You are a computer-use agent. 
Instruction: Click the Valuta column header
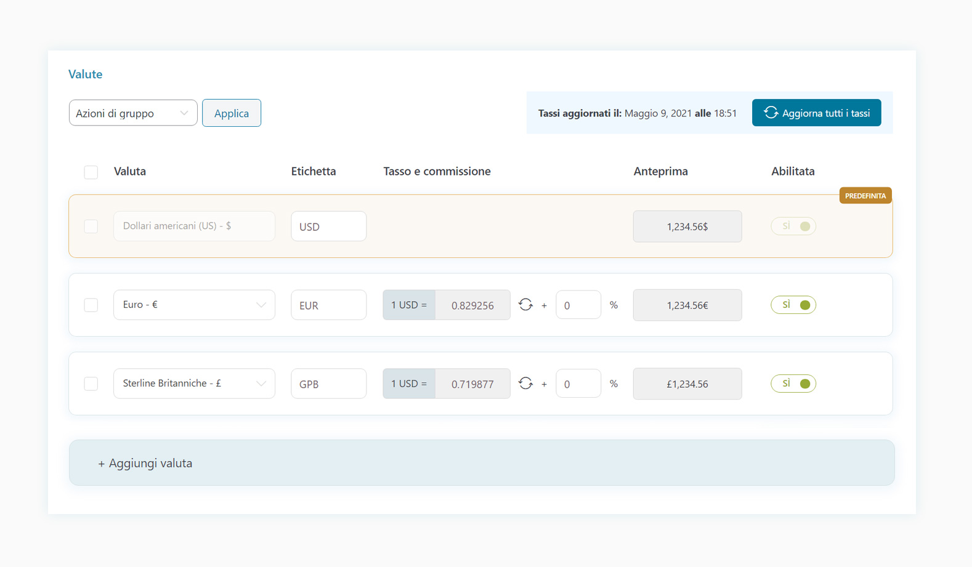coord(130,171)
